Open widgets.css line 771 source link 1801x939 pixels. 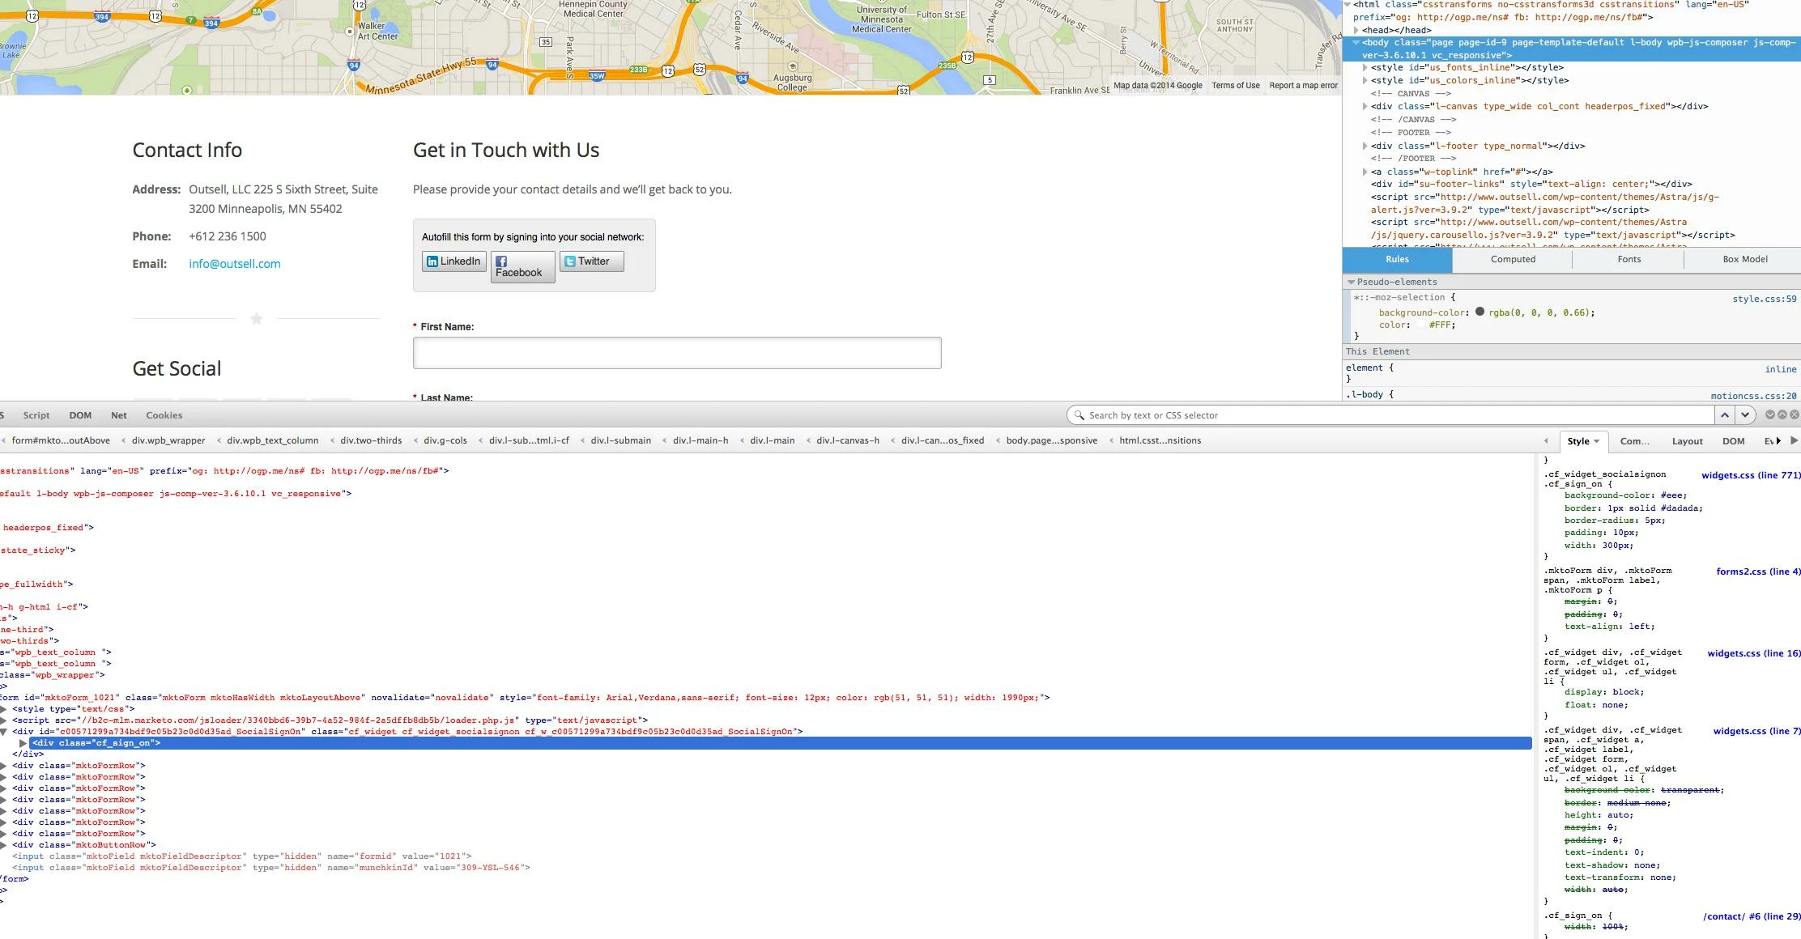click(x=1750, y=476)
